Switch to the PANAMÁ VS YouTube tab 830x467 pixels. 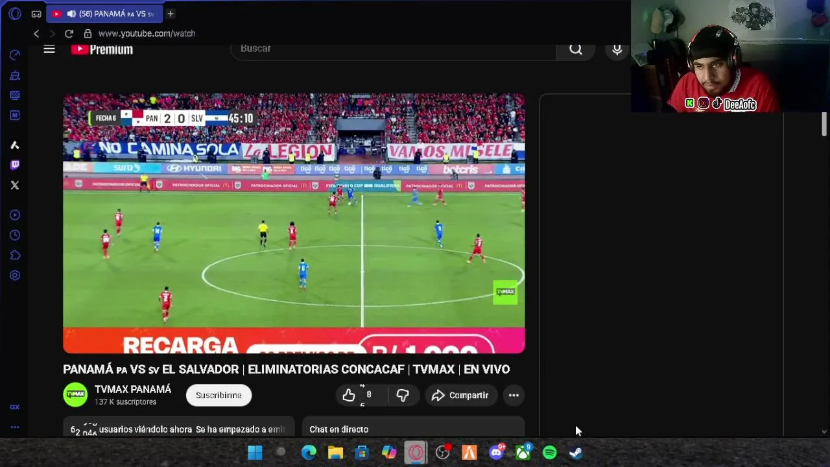tap(104, 14)
